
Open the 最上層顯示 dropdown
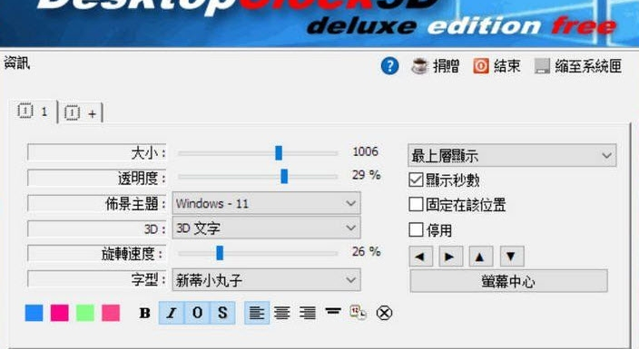click(512, 155)
